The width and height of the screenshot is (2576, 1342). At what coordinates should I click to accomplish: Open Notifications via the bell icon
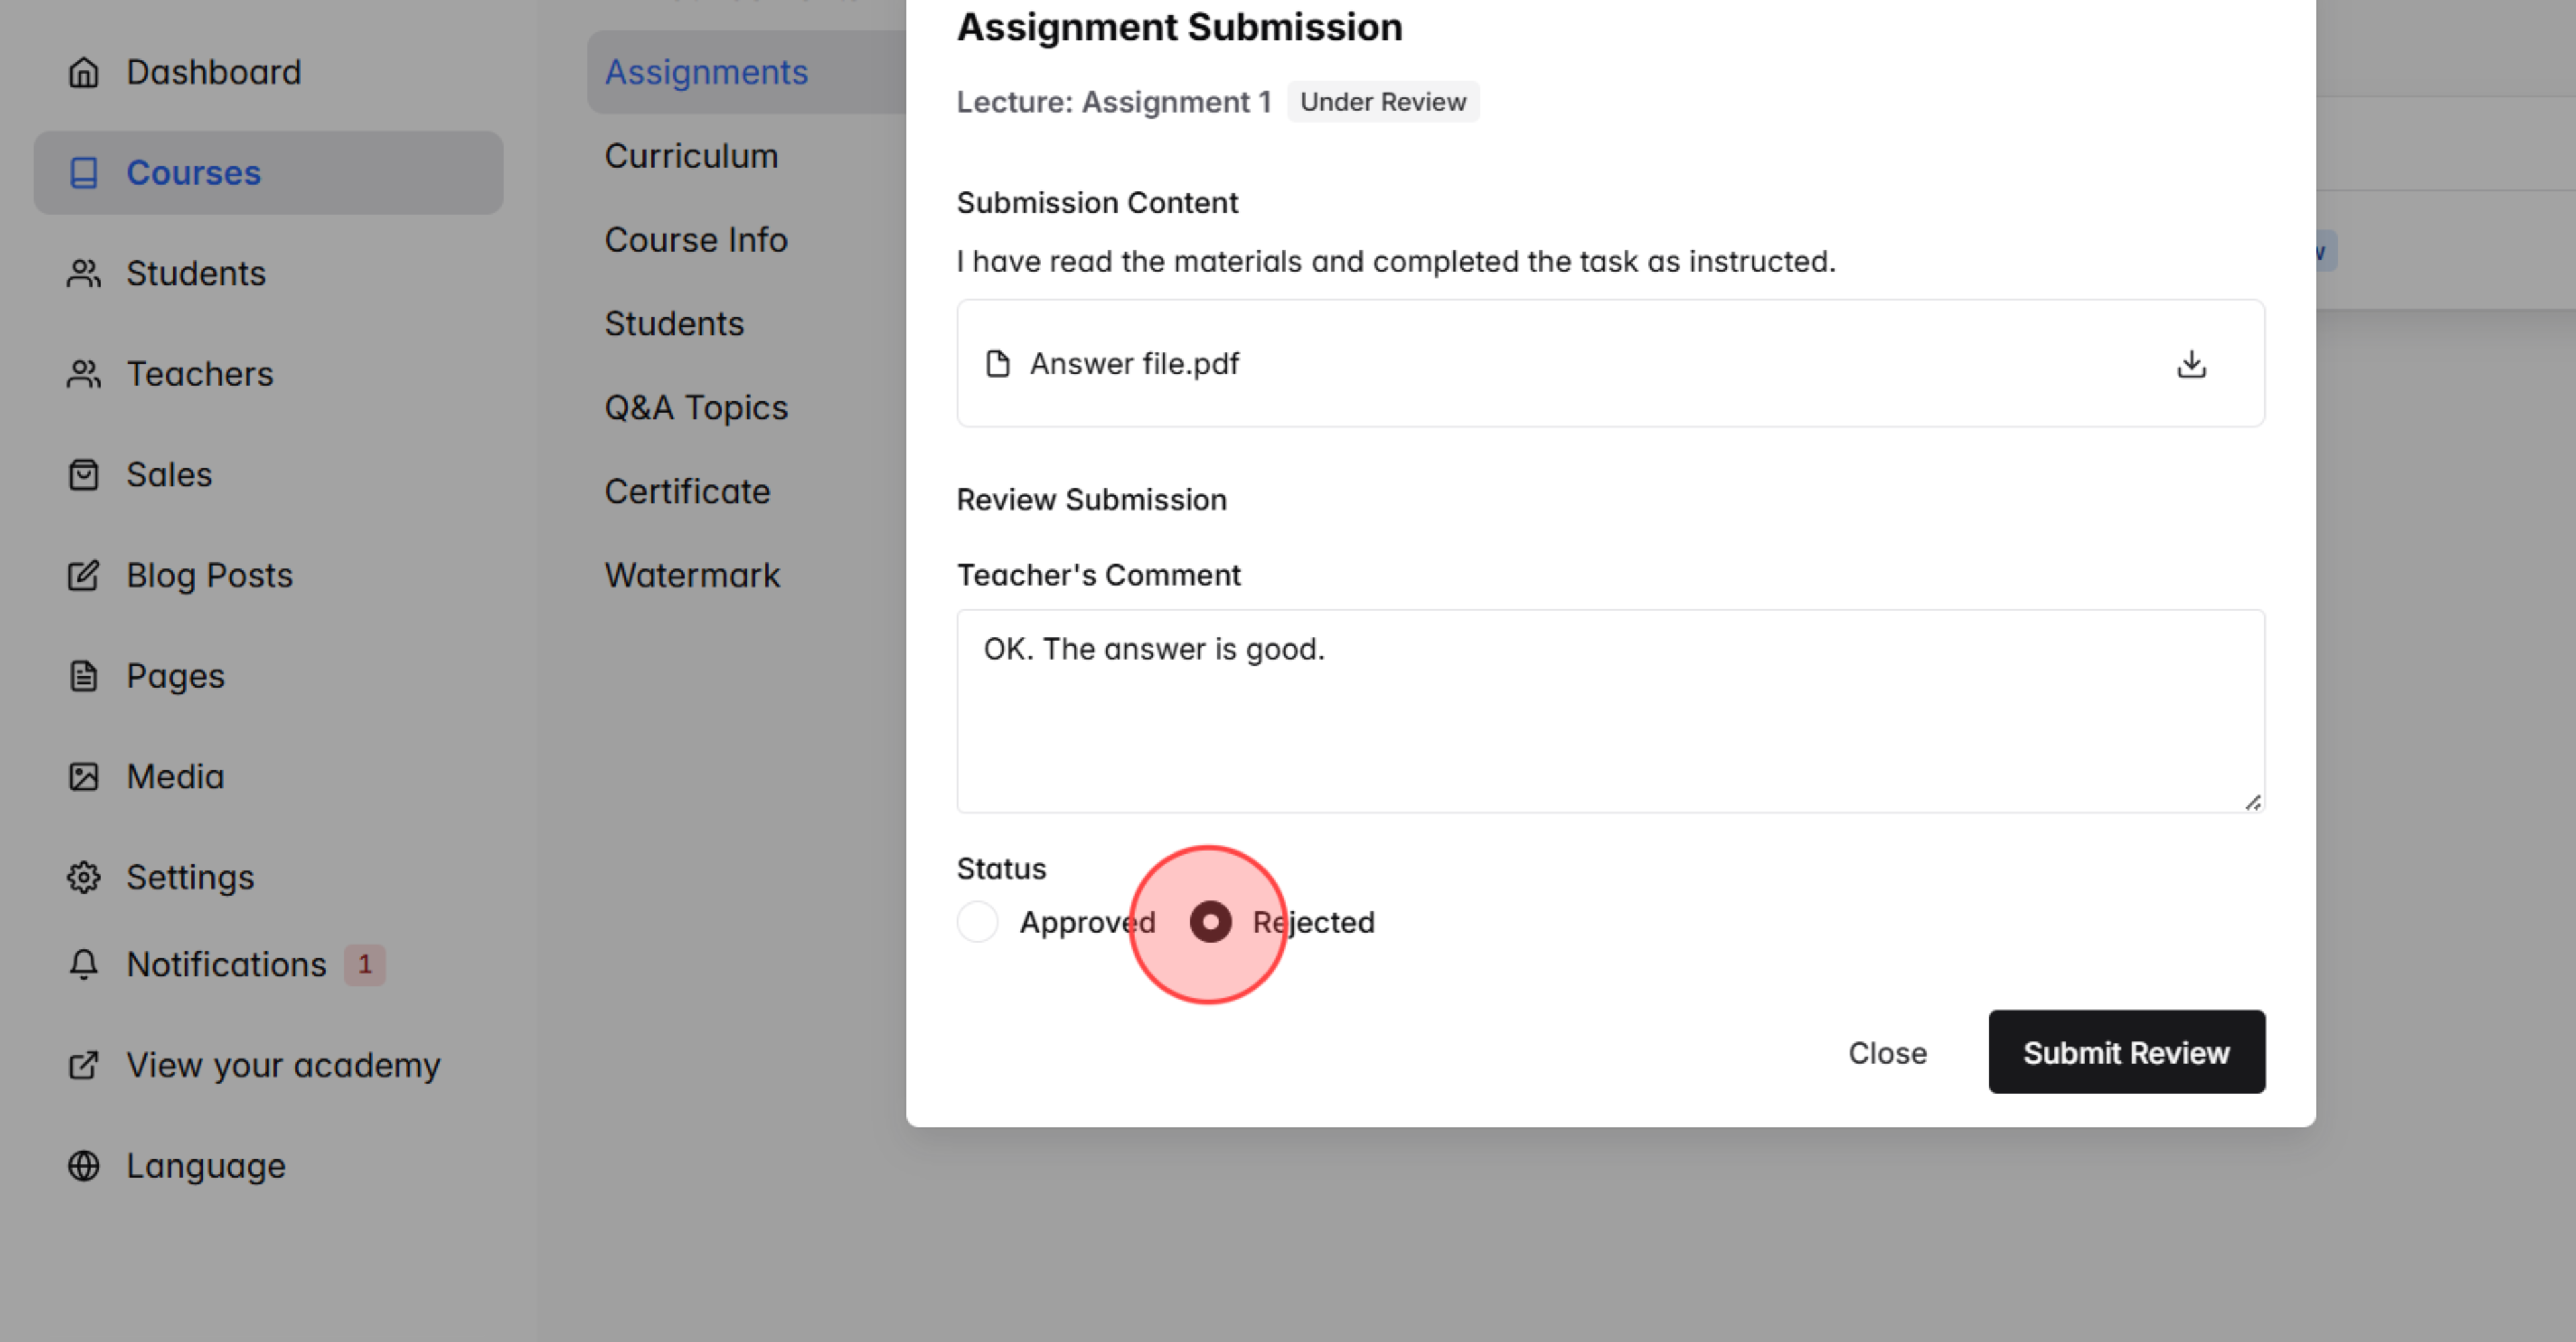pos(84,964)
